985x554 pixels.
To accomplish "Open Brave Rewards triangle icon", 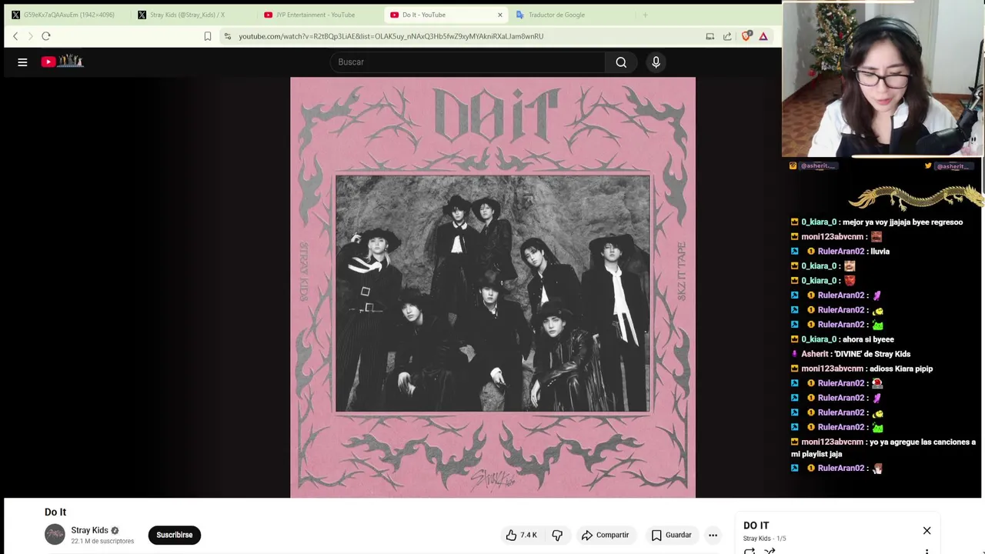I will tap(763, 36).
